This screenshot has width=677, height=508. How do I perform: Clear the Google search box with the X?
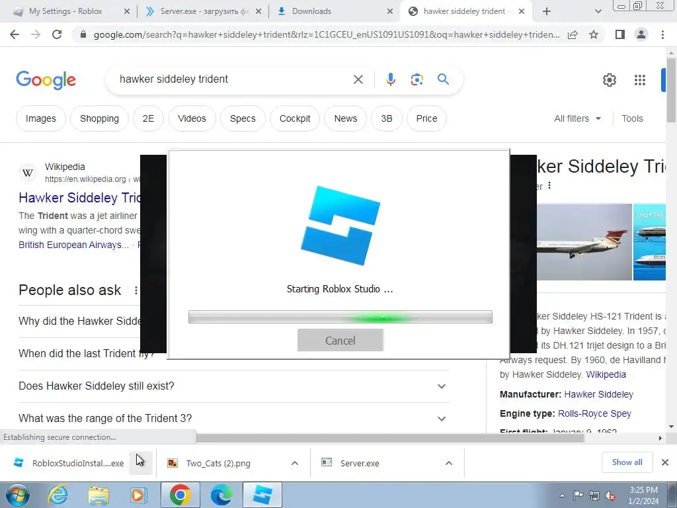pyautogui.click(x=358, y=79)
